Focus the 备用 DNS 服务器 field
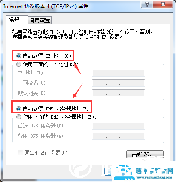This screenshot has height=182, width=176. [118, 136]
